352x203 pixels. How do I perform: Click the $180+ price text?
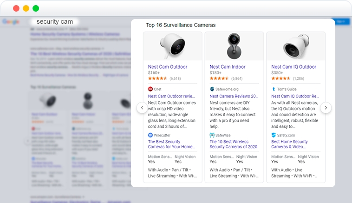[215, 73]
